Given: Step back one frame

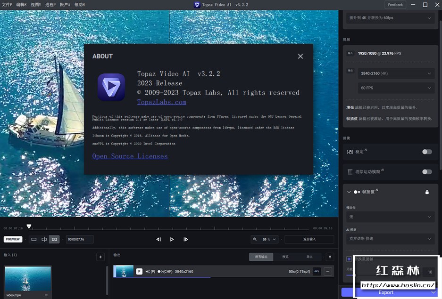Looking at the screenshot, I should click(158, 239).
